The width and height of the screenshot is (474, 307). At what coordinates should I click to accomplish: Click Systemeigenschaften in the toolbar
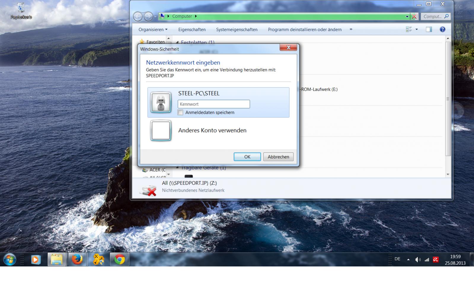tap(237, 30)
